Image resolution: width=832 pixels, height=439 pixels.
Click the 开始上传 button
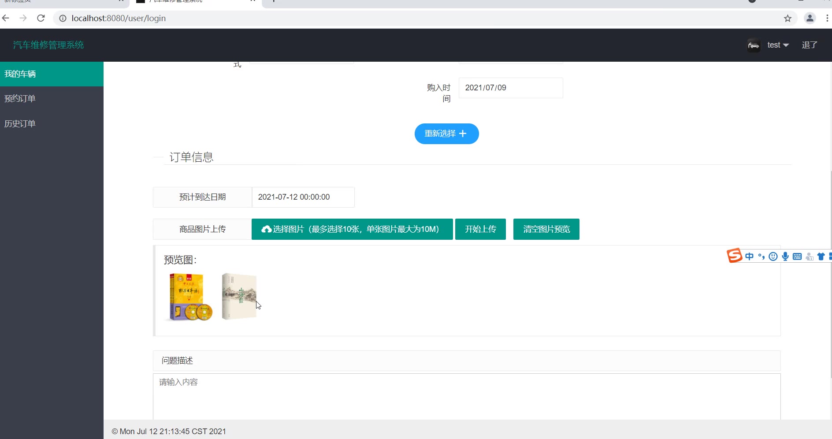point(480,229)
